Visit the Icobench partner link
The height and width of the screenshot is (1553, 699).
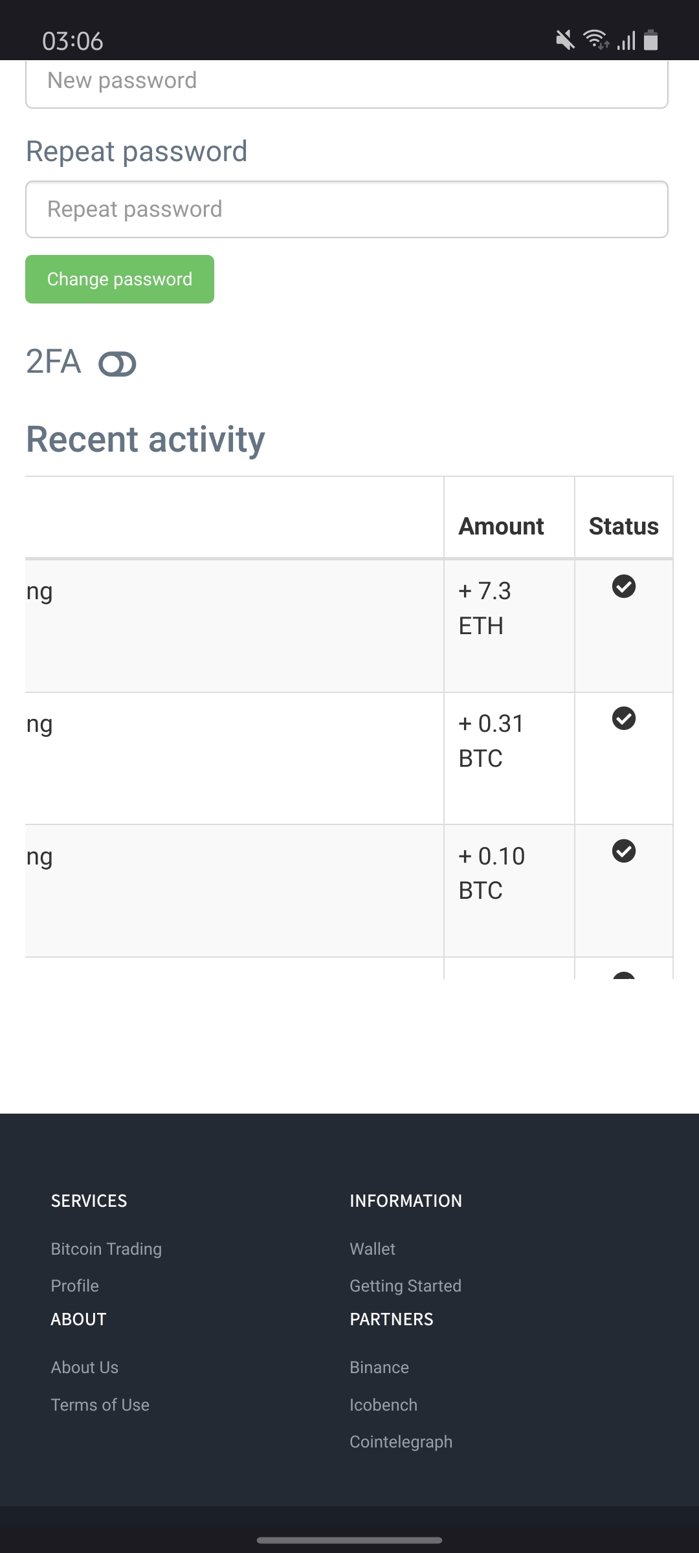click(383, 1405)
